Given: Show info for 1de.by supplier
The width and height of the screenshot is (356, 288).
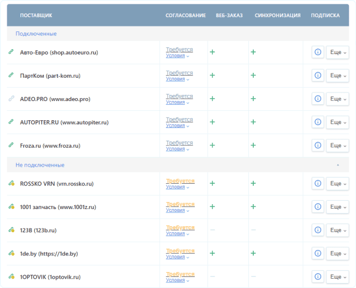Looking at the screenshot, I should [x=317, y=253].
